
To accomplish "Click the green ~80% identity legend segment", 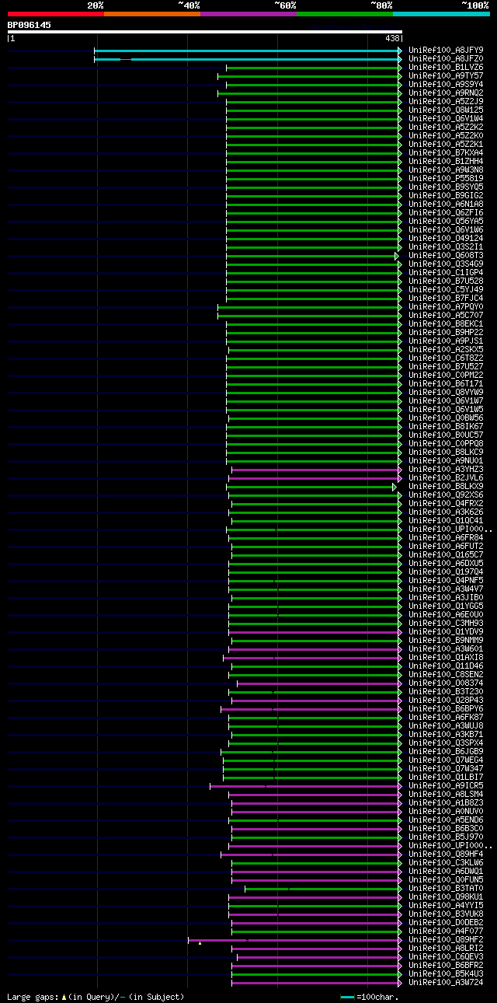I will [345, 13].
